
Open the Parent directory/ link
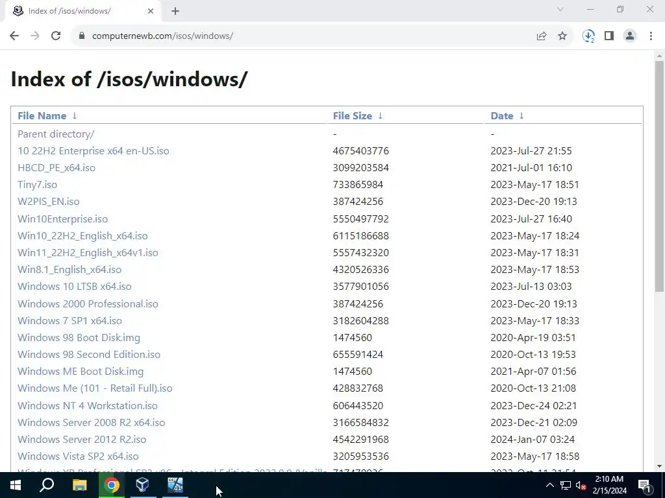click(56, 134)
